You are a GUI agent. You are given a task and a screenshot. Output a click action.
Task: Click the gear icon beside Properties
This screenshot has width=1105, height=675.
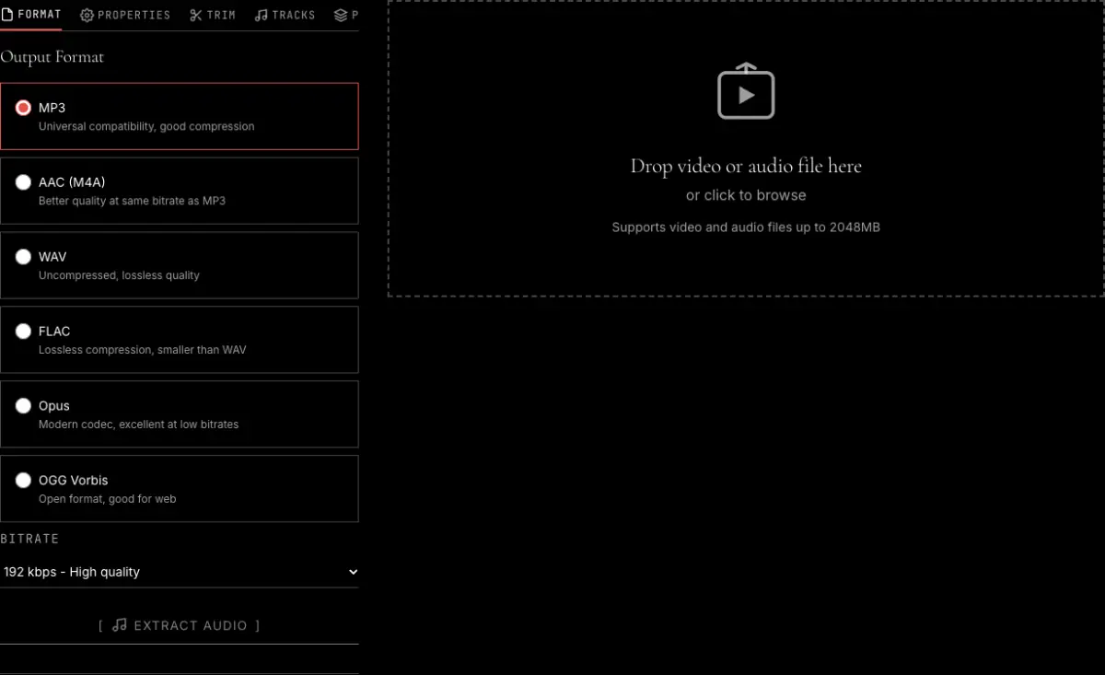tap(87, 15)
